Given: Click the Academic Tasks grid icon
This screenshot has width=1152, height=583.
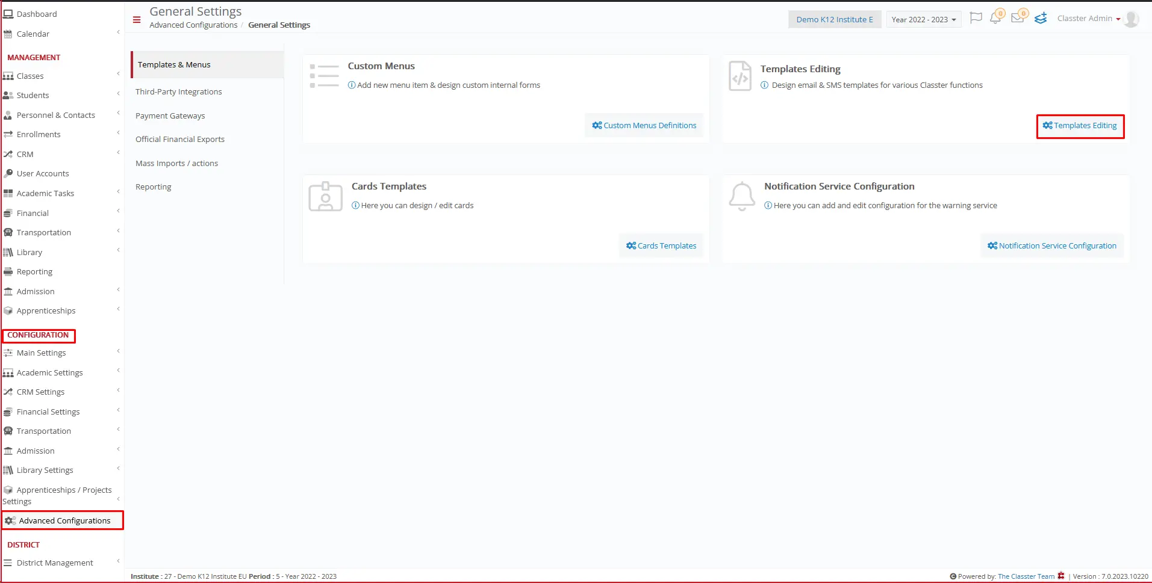Looking at the screenshot, I should (x=8, y=194).
